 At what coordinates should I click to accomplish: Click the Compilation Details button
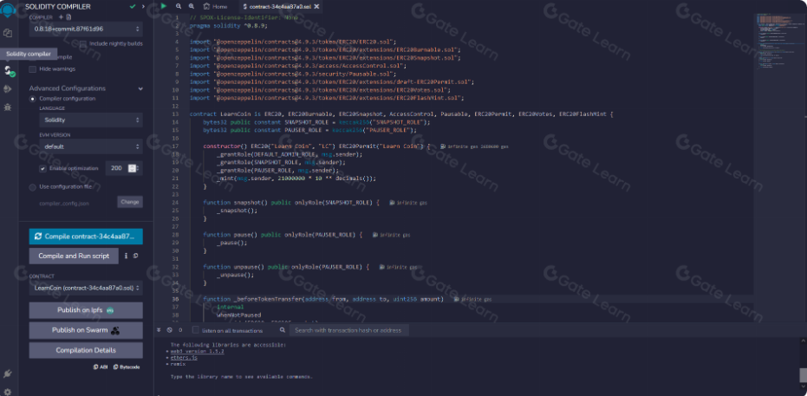[x=86, y=350]
